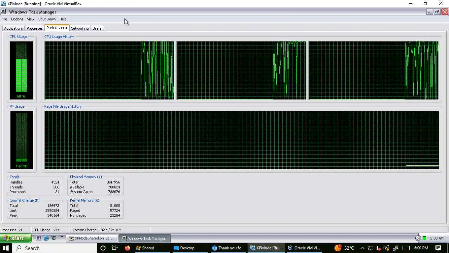Open the Help menu
The image size is (449, 253).
point(63,19)
